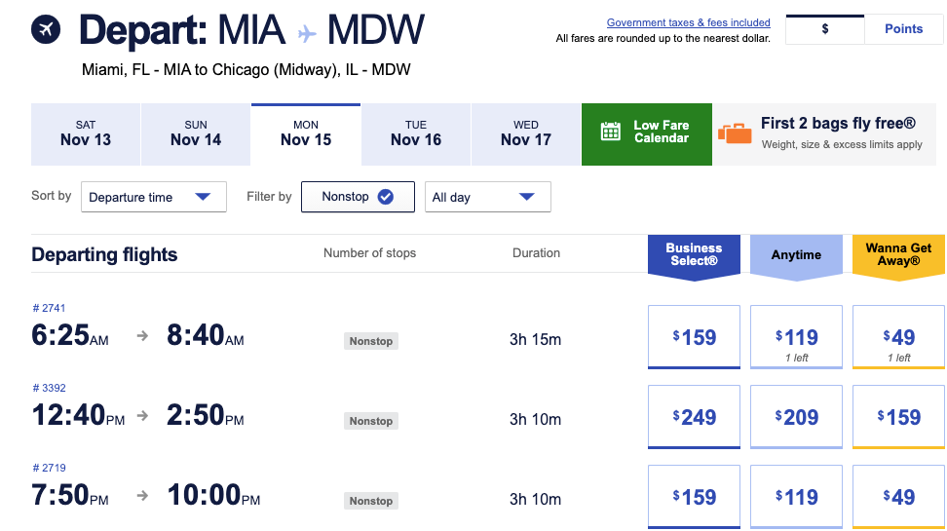This screenshot has height=531, width=947.
Task: Open flight number 3392 details
Action: pyautogui.click(x=49, y=388)
